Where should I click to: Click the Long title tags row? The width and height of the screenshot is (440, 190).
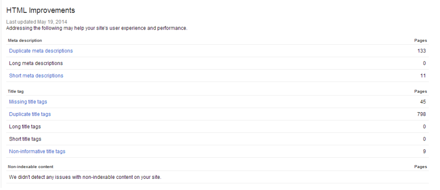tap(217, 126)
